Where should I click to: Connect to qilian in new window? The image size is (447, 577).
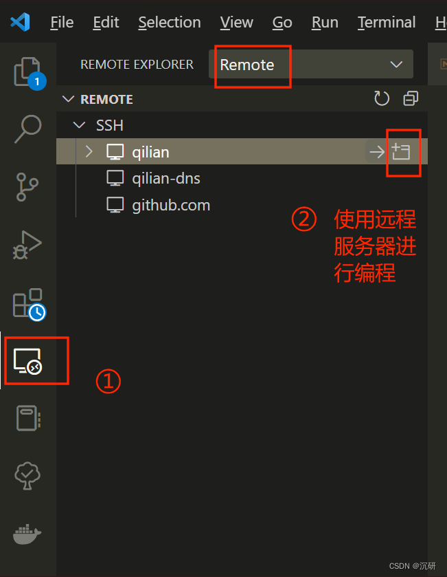401,151
